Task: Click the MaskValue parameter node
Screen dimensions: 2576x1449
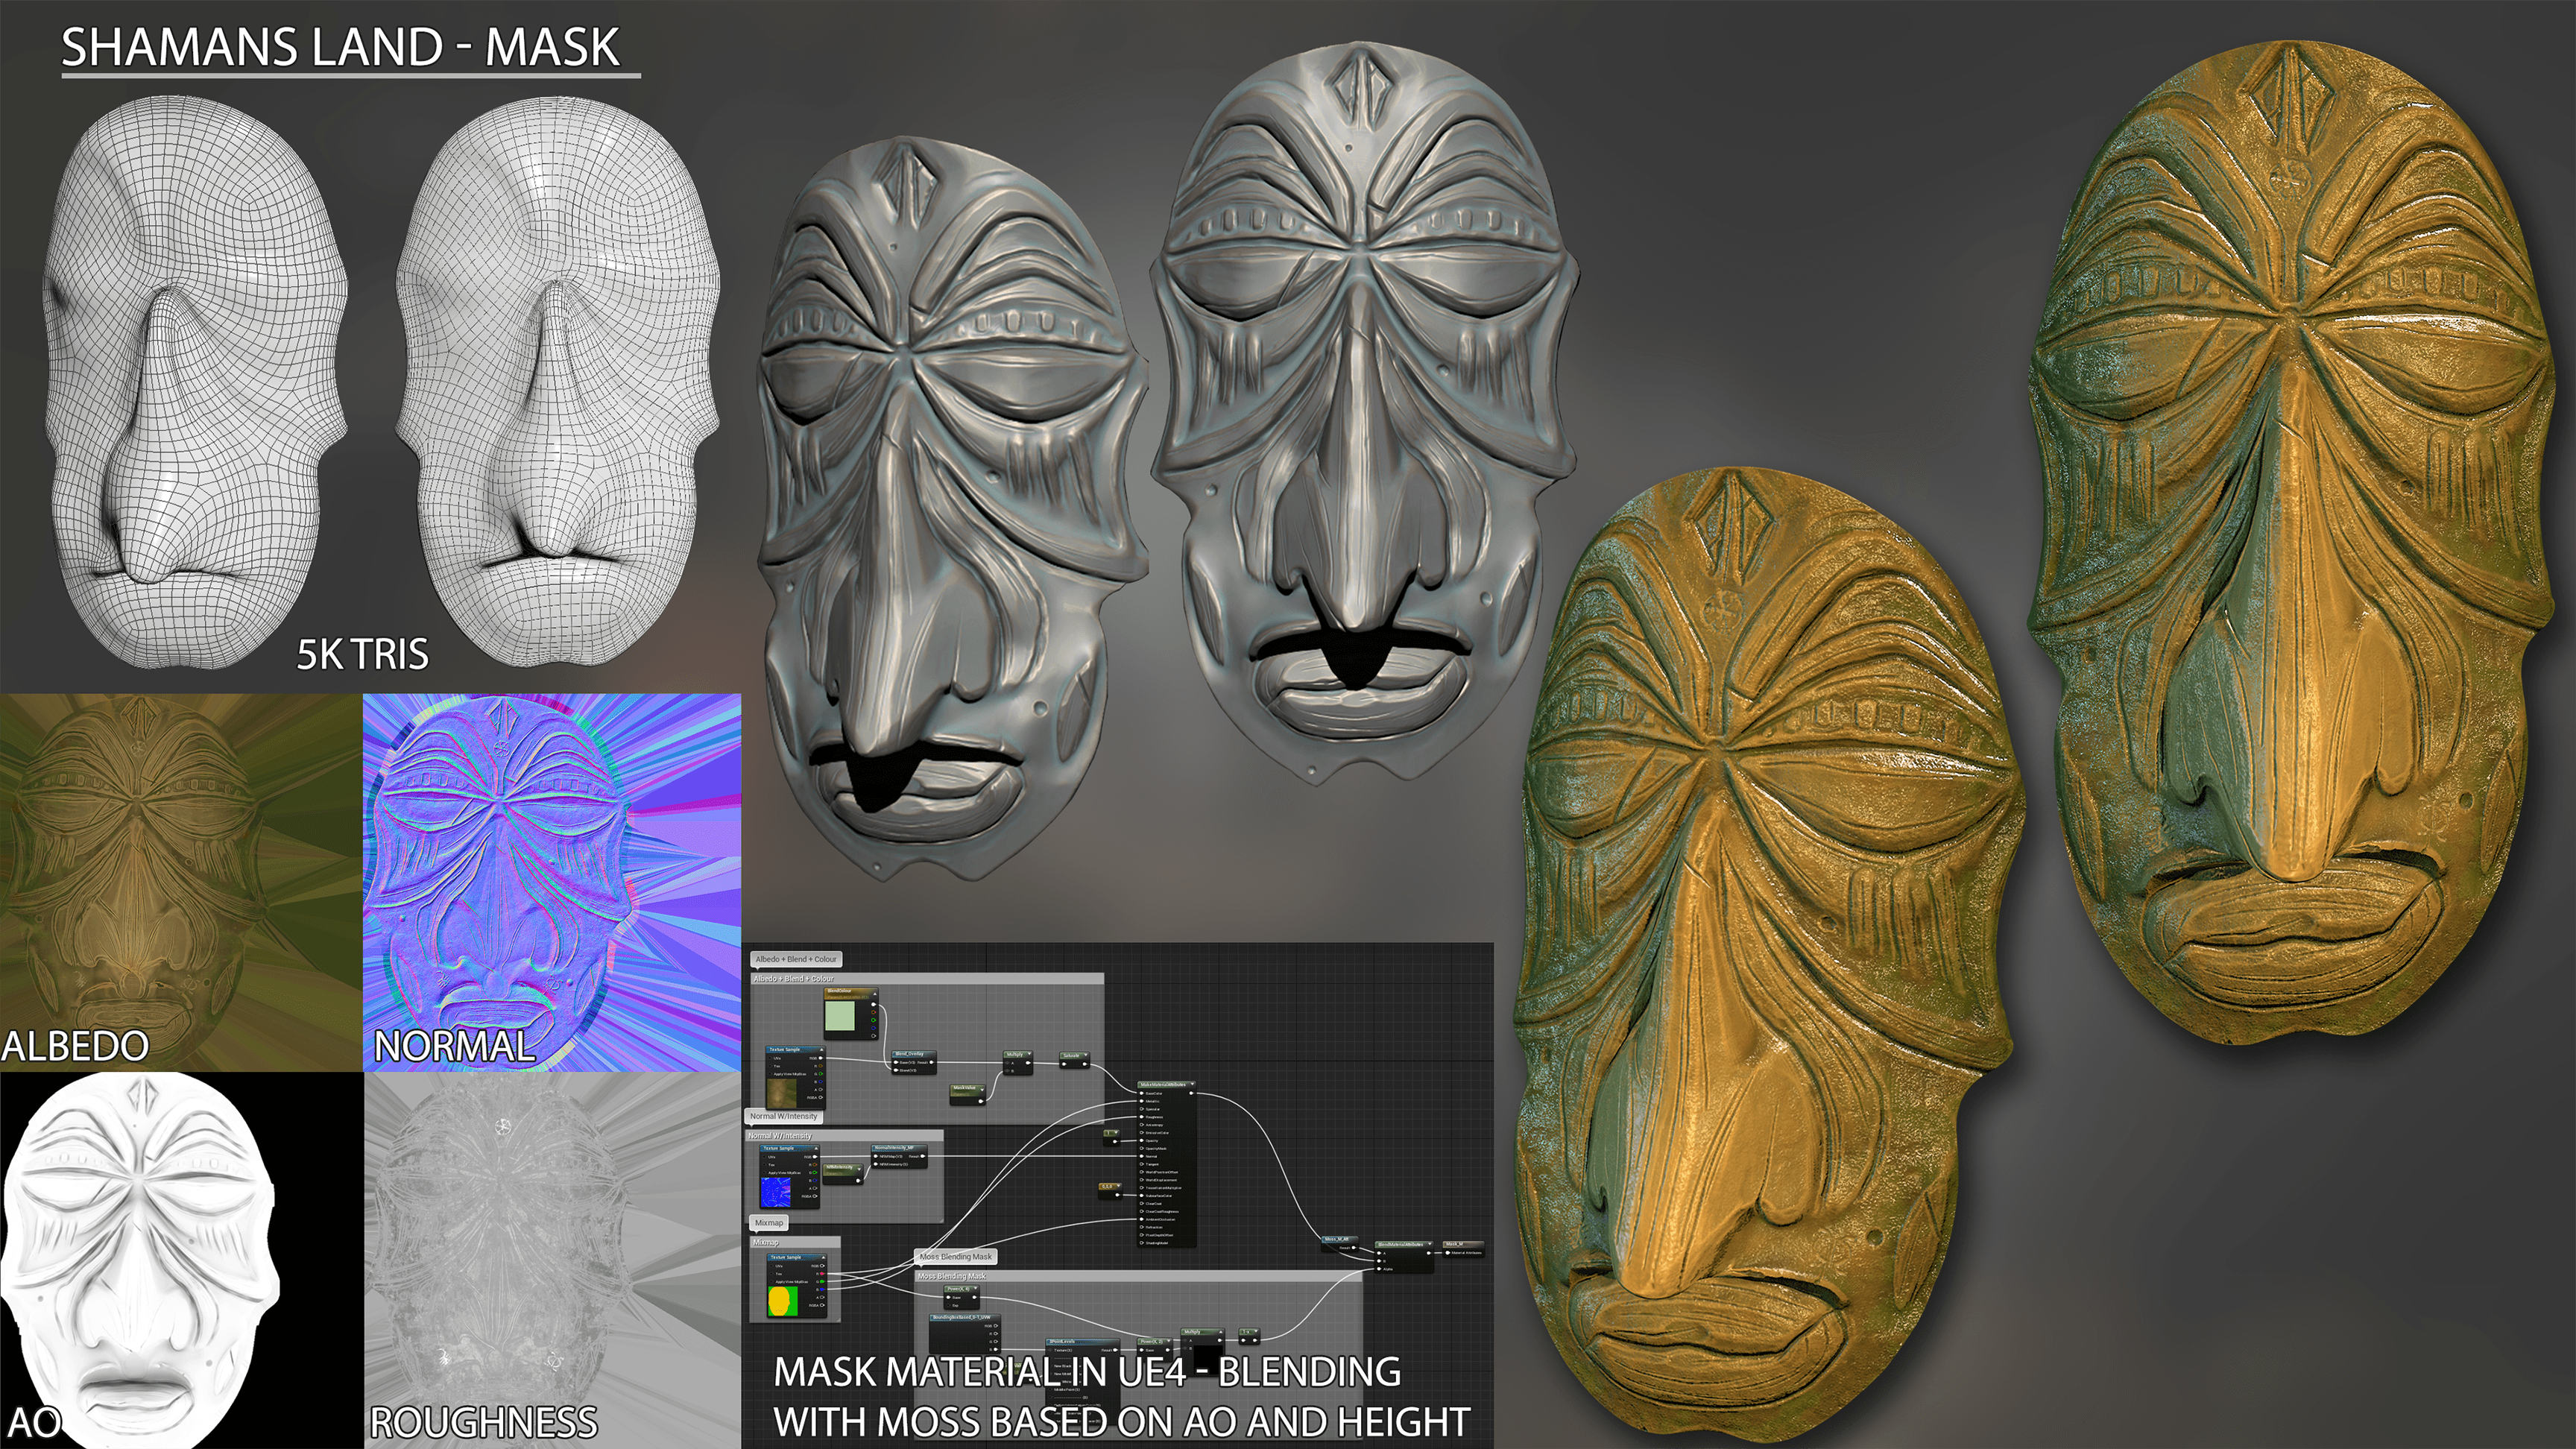Action: [965, 1088]
